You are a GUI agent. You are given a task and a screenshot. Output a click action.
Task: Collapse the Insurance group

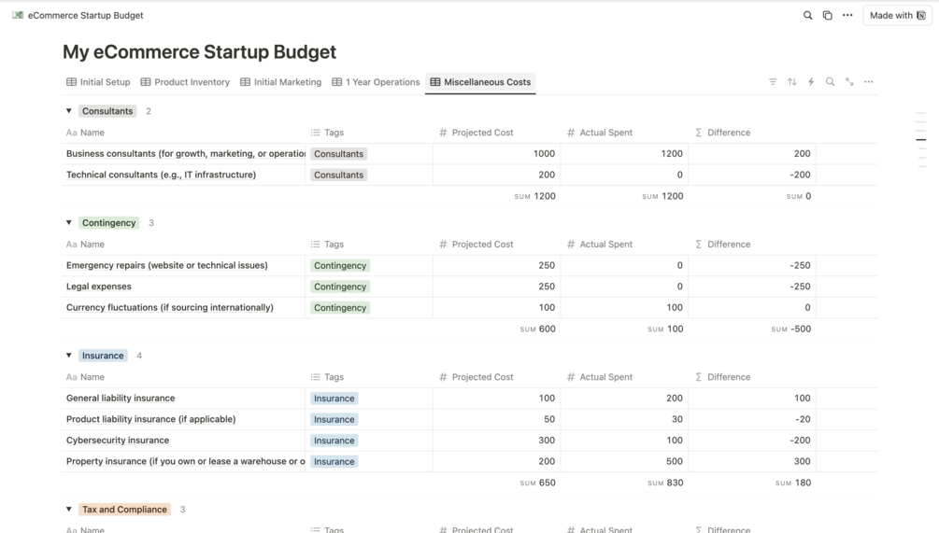click(69, 356)
